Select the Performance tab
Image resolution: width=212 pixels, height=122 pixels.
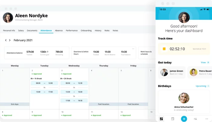coord(71,30)
